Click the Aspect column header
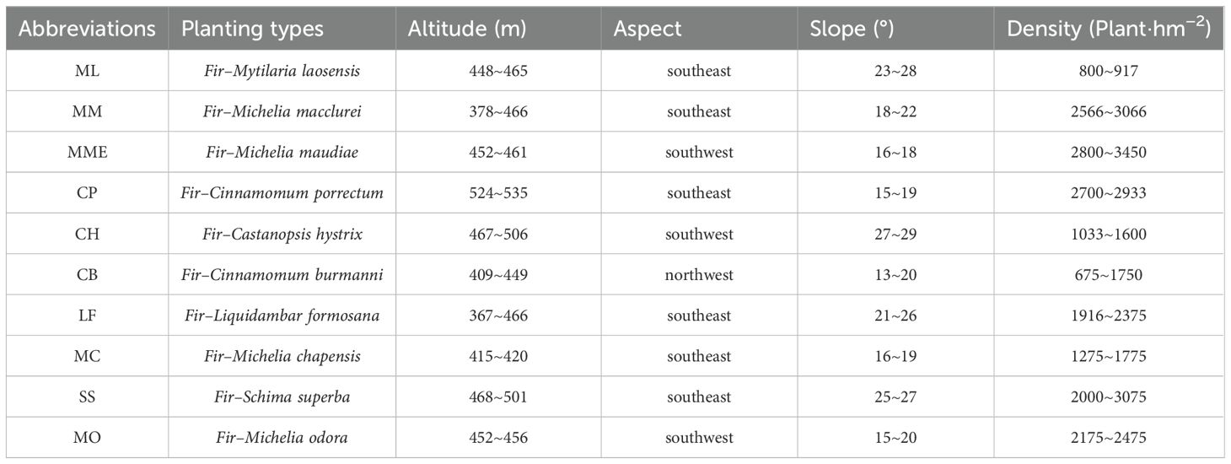The height and width of the screenshot is (464, 1231). coord(648,29)
